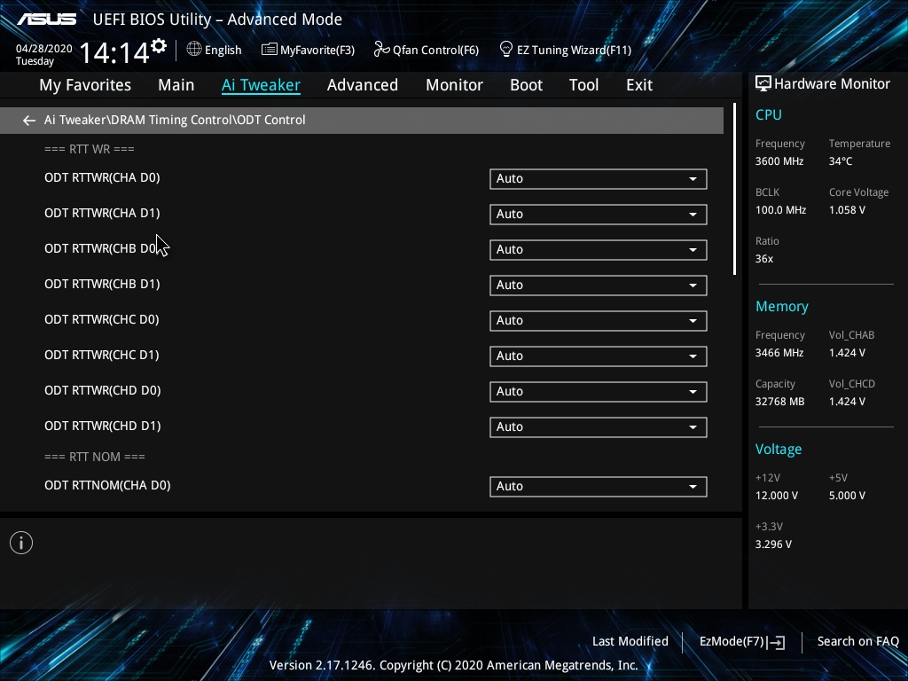Go to Exit tab
Image resolution: width=908 pixels, height=681 pixels.
tap(639, 85)
